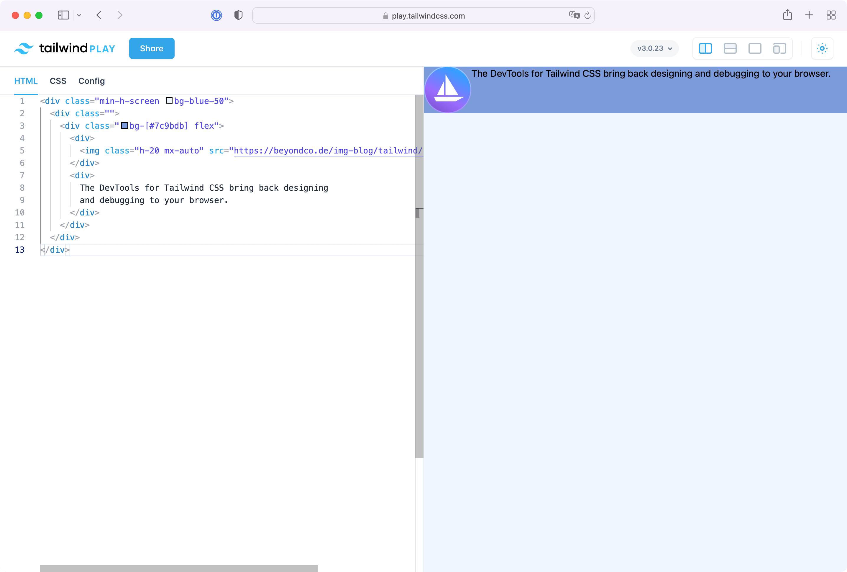Screen dimensions: 847x572
Task: Open the v3.0.23 version dropdown
Action: tap(654, 48)
